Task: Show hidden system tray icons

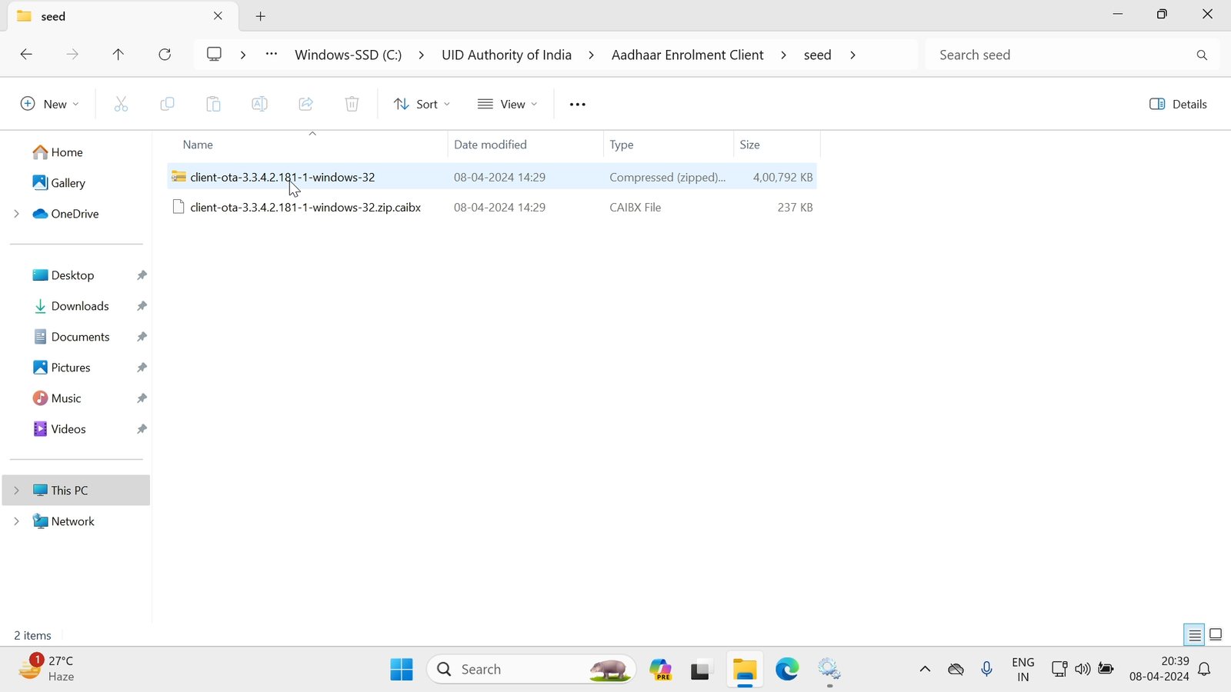Action: [x=925, y=670]
